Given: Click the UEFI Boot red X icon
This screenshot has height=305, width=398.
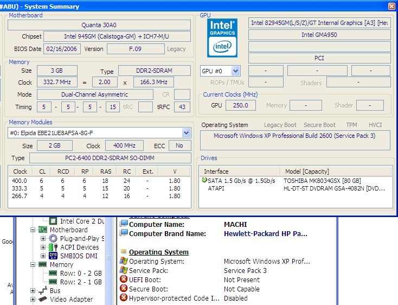Looking at the screenshot, I should pyautogui.click(x=124, y=279).
